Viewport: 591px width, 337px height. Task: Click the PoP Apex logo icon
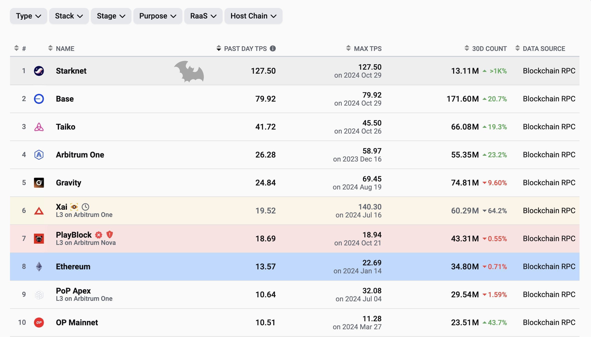click(39, 295)
